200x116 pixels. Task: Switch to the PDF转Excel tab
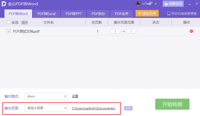(x=46, y=14)
